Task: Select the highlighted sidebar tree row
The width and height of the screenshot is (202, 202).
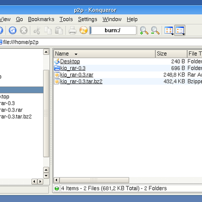Action: point(22,90)
